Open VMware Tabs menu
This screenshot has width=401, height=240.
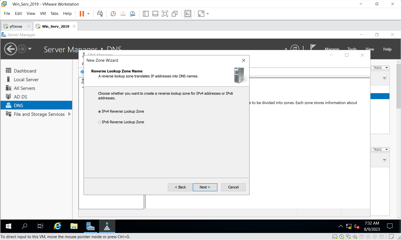tap(54, 14)
